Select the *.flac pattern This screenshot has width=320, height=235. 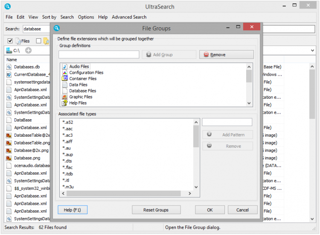[67, 168]
